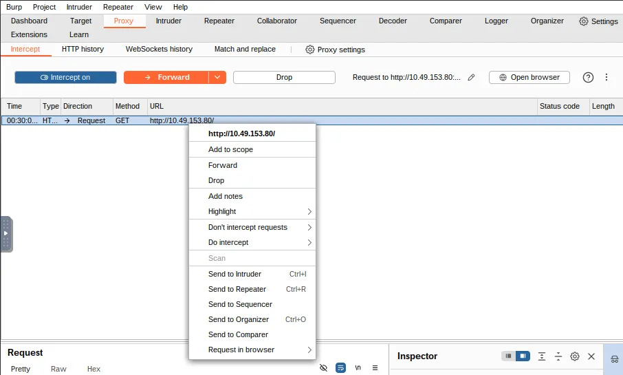Viewport: 623px width, 375px height.
Task: Click the Drop button
Action: coord(284,78)
